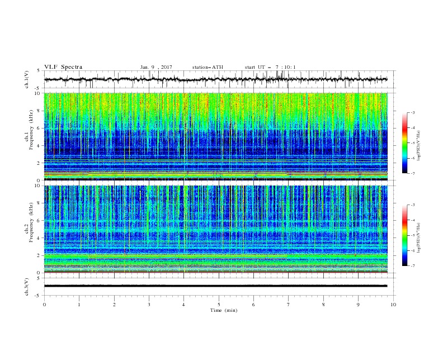Click the "ch.3(V)" axis label
The height and width of the screenshot is (342, 443).
coord(27,287)
